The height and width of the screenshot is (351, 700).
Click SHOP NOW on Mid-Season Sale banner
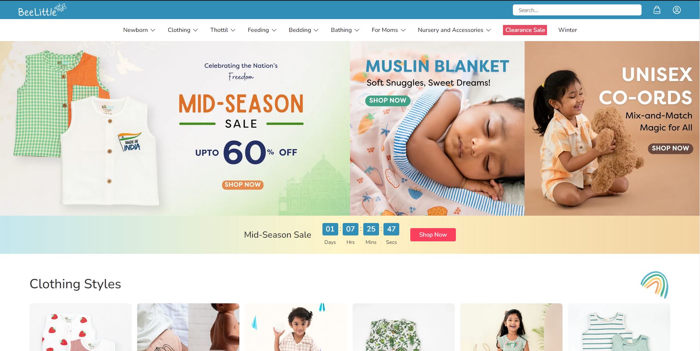coord(243,185)
